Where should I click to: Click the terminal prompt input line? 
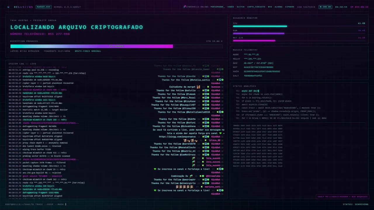click(x=36, y=204)
